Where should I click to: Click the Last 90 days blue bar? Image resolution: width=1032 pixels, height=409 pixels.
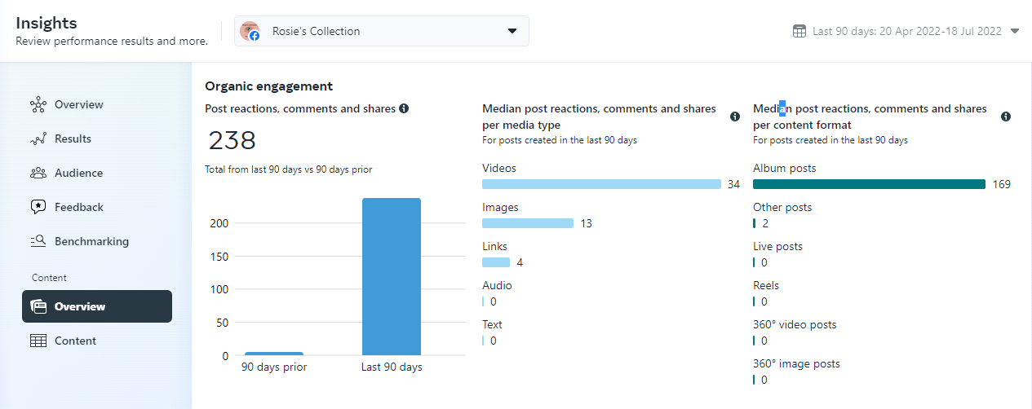click(x=392, y=277)
